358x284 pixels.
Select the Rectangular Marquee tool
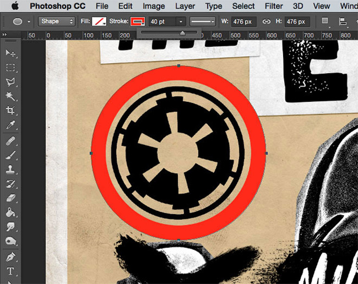[x=10, y=68]
